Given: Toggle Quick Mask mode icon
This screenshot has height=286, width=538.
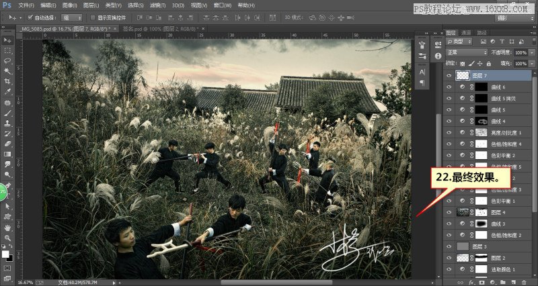Looking at the screenshot, I should 7,268.
